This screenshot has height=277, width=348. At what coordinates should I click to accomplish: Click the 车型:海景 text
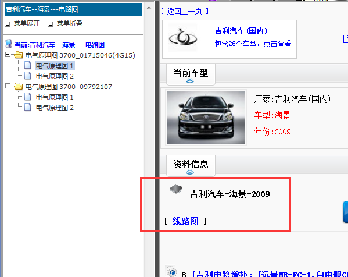click(x=272, y=115)
